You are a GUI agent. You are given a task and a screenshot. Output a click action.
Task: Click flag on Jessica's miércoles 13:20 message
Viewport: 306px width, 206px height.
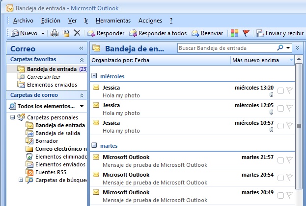pos(289,91)
